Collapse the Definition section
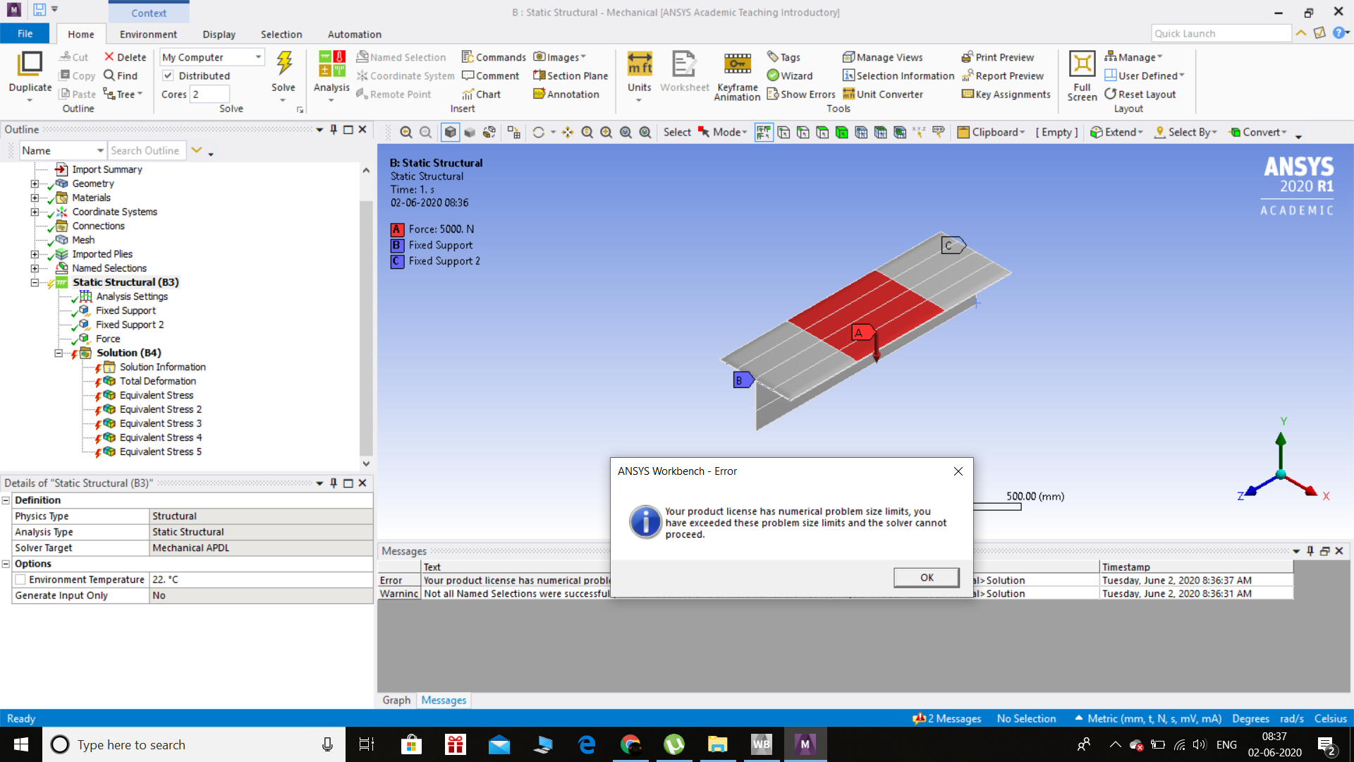The height and width of the screenshot is (762, 1354). pos(6,500)
